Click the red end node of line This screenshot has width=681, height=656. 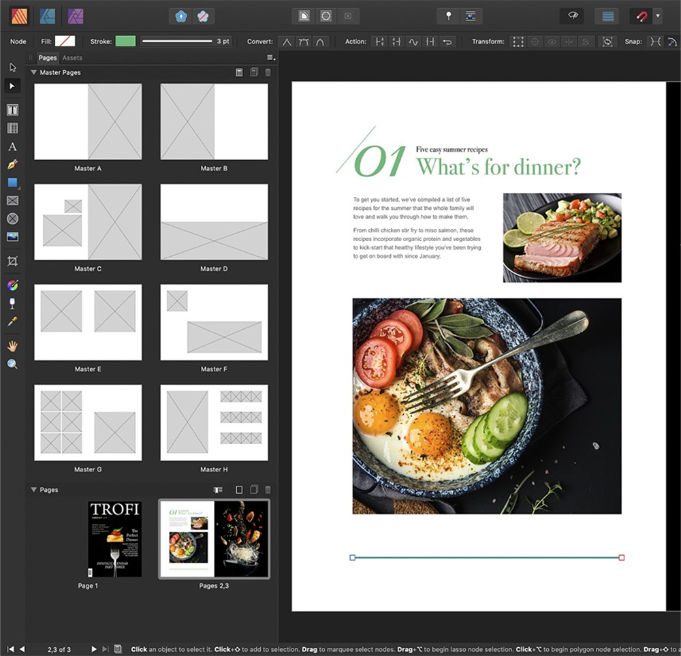coord(622,557)
